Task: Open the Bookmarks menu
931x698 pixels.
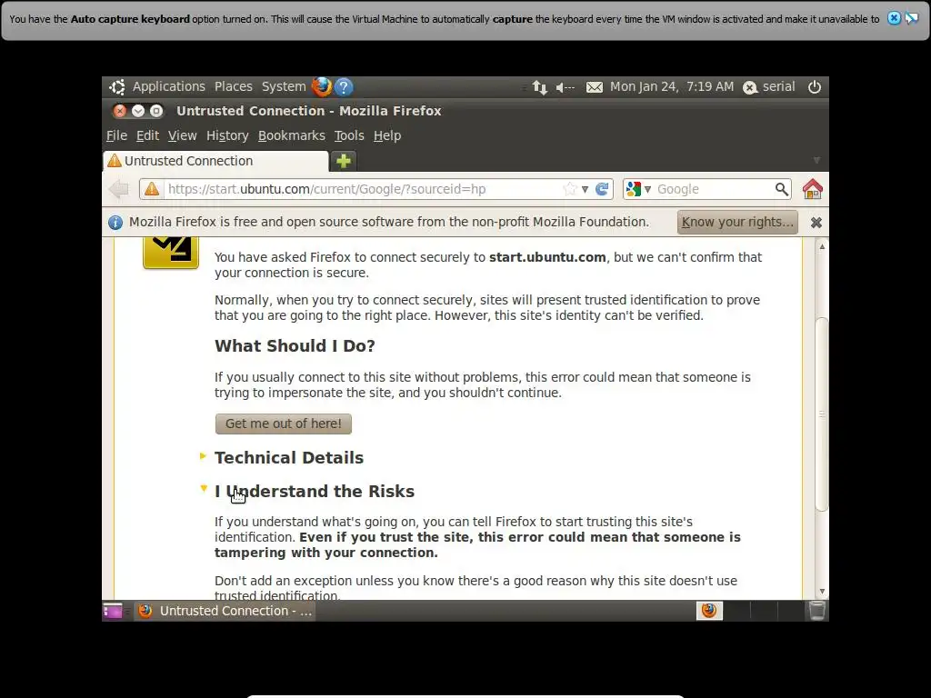Action: point(292,136)
